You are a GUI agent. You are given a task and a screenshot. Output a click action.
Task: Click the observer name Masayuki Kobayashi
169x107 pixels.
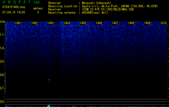coord(96,3)
